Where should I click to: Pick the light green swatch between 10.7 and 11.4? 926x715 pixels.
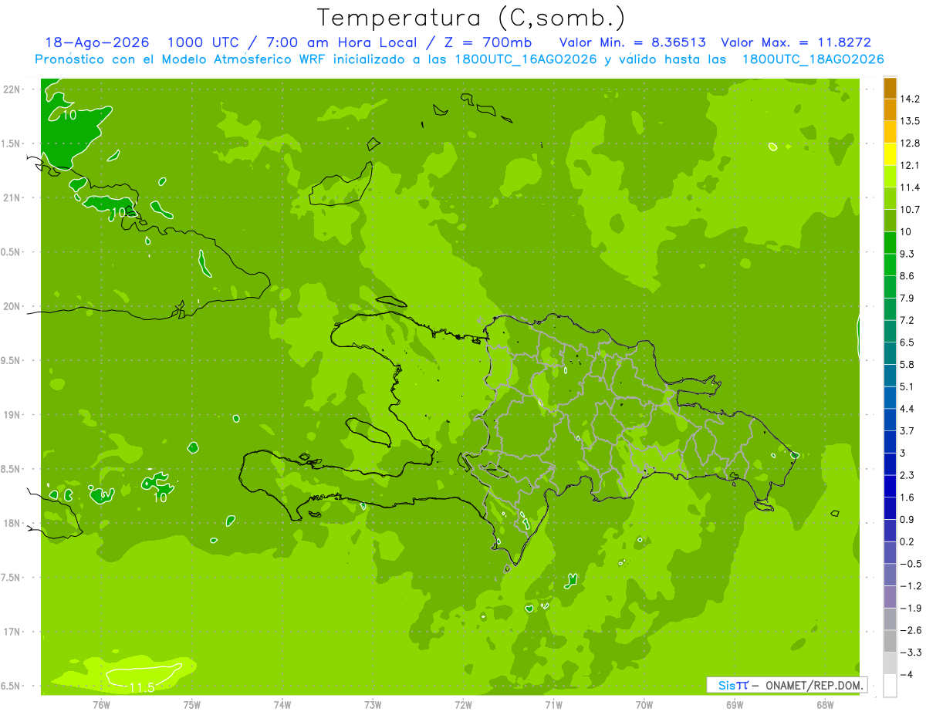click(x=889, y=198)
